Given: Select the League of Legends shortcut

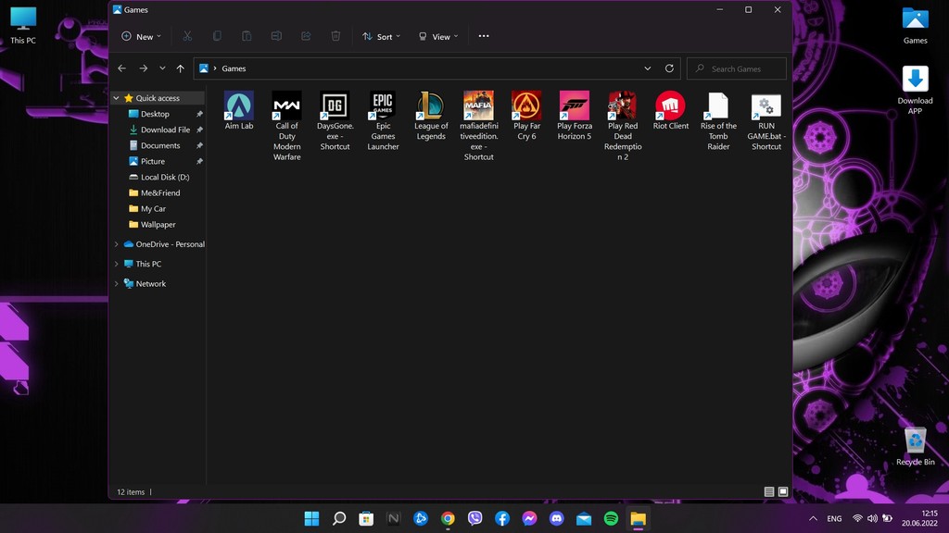Looking at the screenshot, I should tap(431, 116).
